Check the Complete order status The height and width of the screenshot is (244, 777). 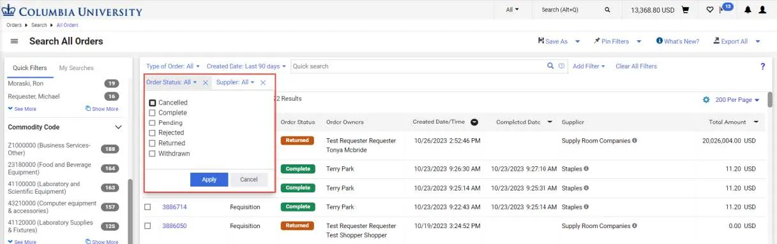point(152,113)
